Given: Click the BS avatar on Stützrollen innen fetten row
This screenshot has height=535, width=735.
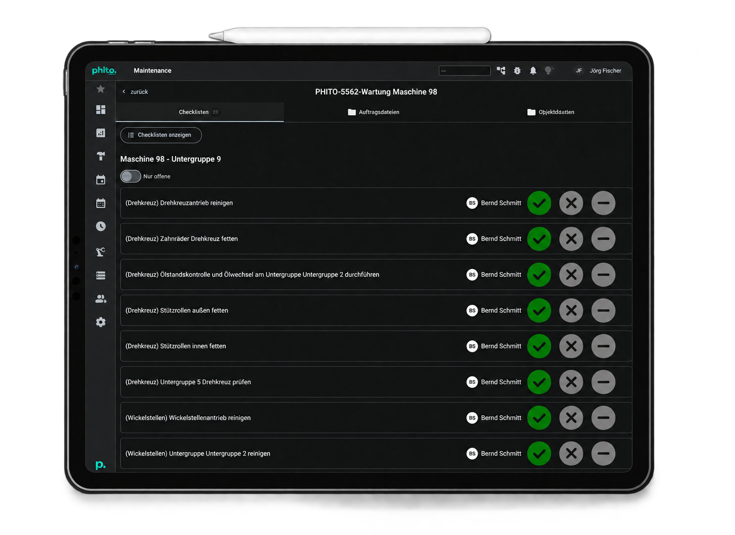Looking at the screenshot, I should click(472, 346).
